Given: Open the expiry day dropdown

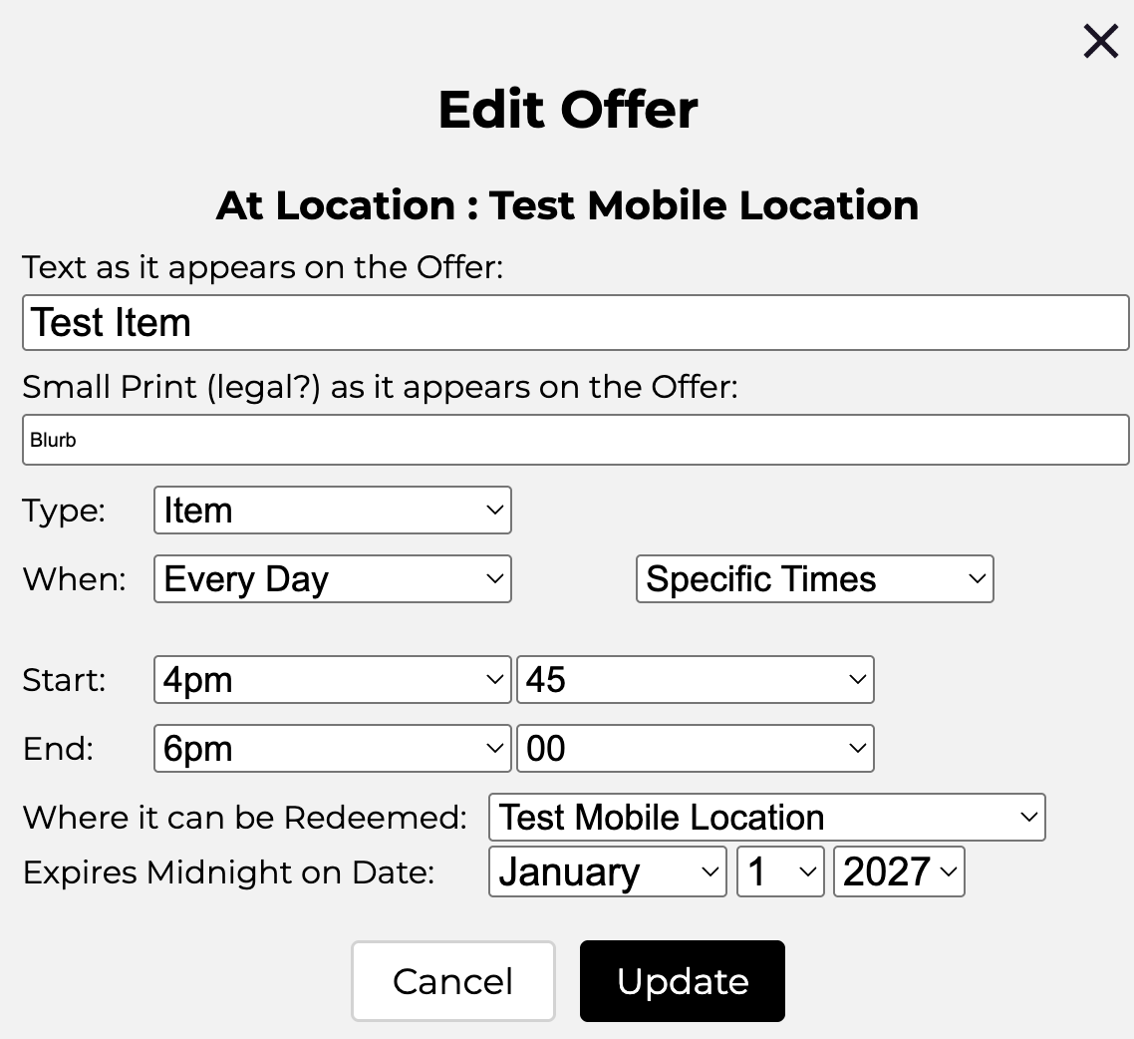Looking at the screenshot, I should click(779, 872).
